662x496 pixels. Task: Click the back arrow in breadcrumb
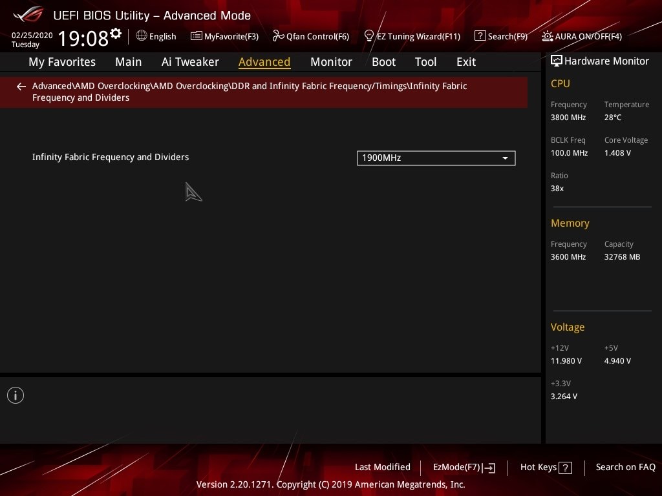tap(21, 87)
